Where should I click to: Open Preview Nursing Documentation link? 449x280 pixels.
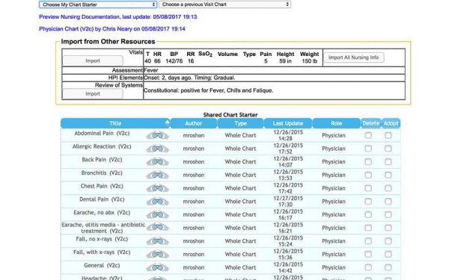(118, 17)
